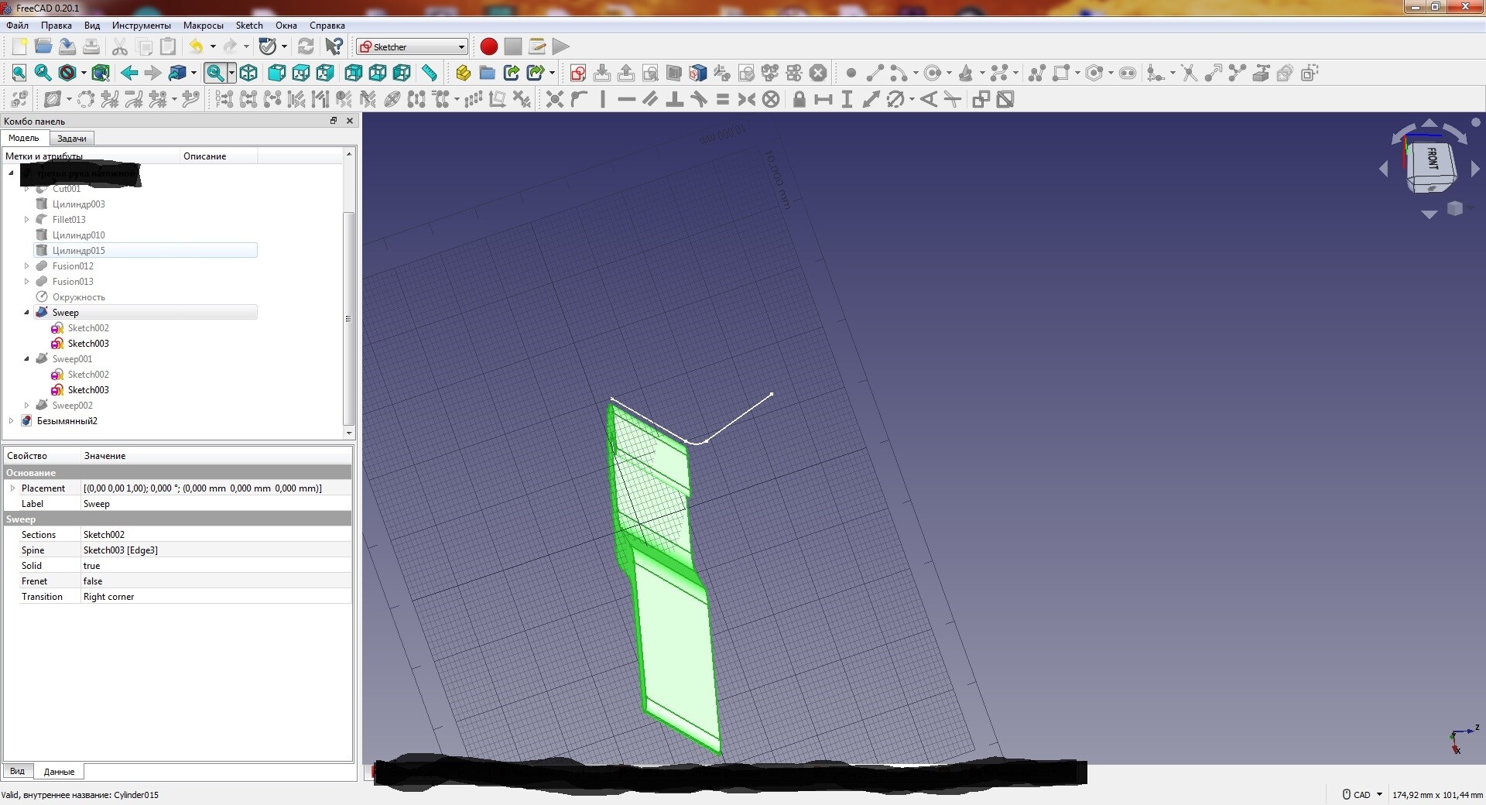This screenshot has width=1486, height=805.
Task: Toggle Frenet property value false
Action: (x=93, y=581)
